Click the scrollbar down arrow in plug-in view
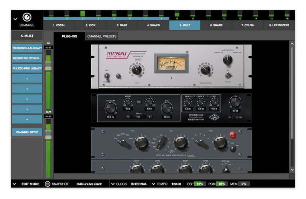306x199 pixels. (292, 170)
